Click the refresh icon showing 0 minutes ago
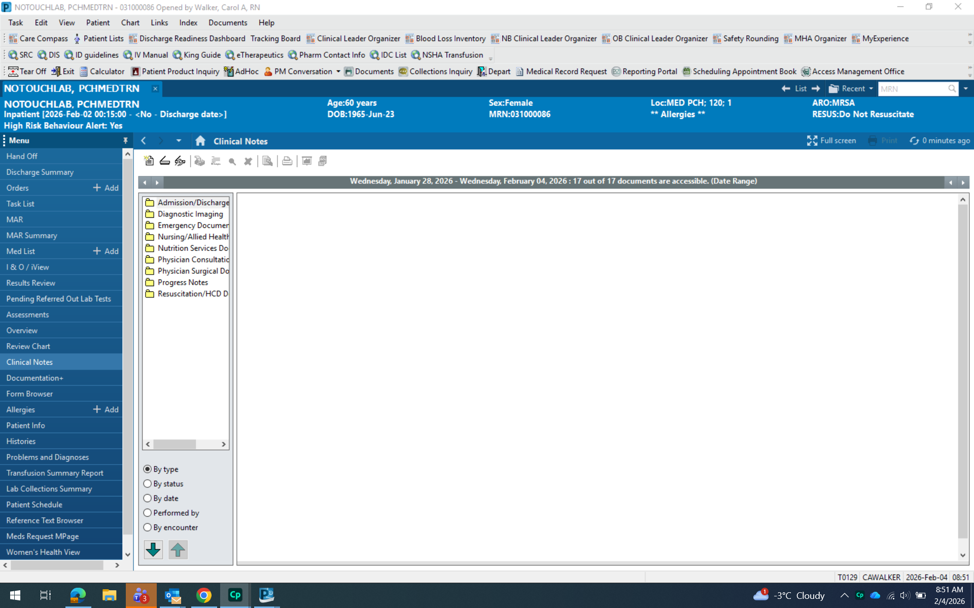974x608 pixels. 914,141
